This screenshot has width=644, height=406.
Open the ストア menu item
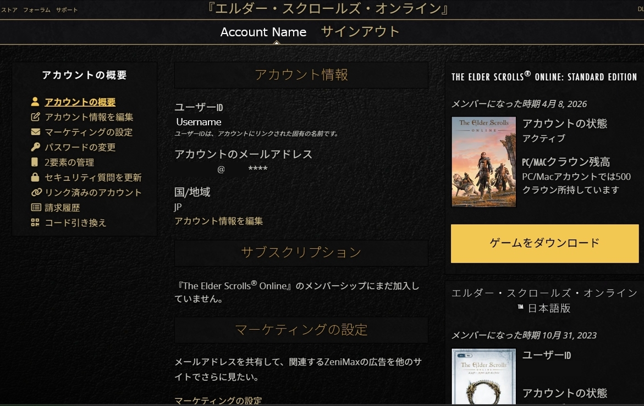tap(9, 10)
